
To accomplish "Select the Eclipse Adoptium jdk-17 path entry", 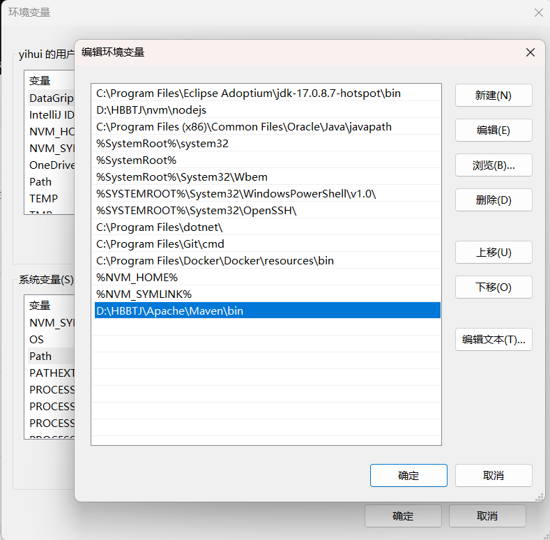I will point(248,93).
